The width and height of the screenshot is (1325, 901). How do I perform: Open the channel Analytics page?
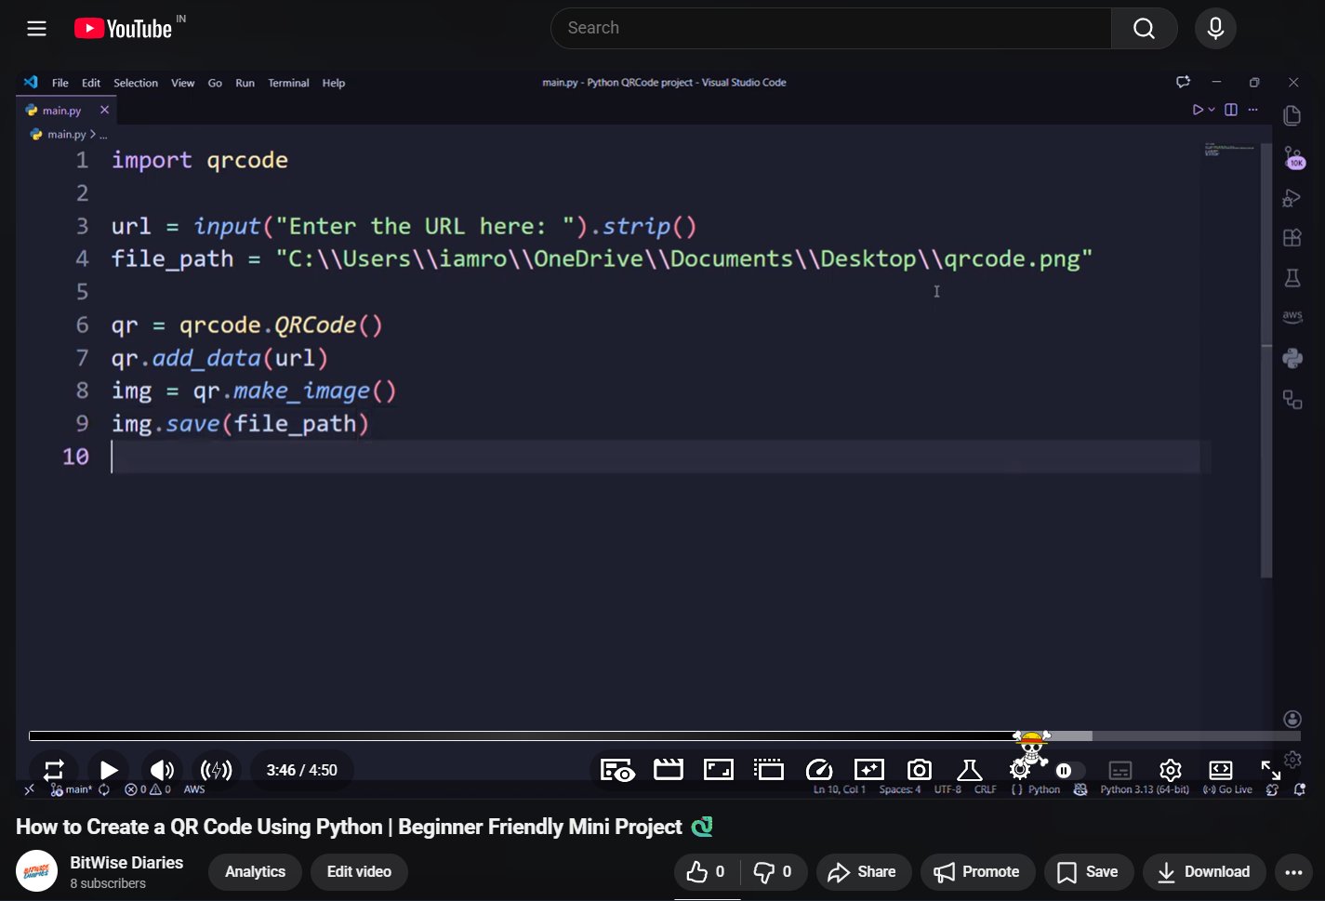pyautogui.click(x=255, y=872)
